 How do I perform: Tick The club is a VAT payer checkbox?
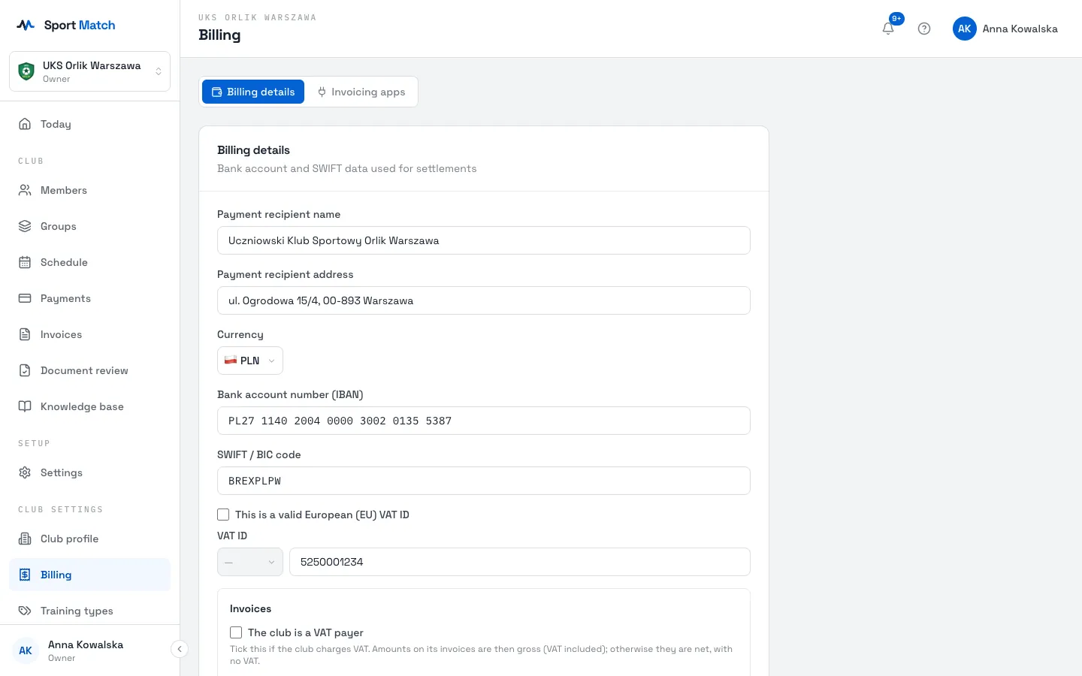pyautogui.click(x=236, y=632)
